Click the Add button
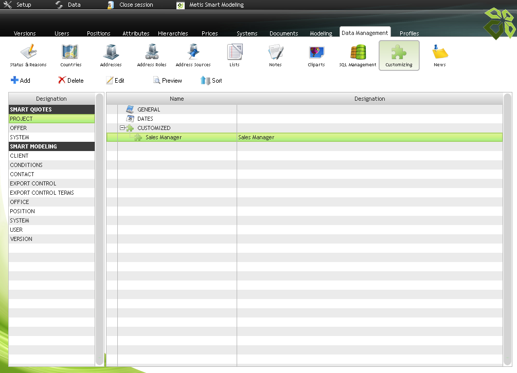 [21, 81]
